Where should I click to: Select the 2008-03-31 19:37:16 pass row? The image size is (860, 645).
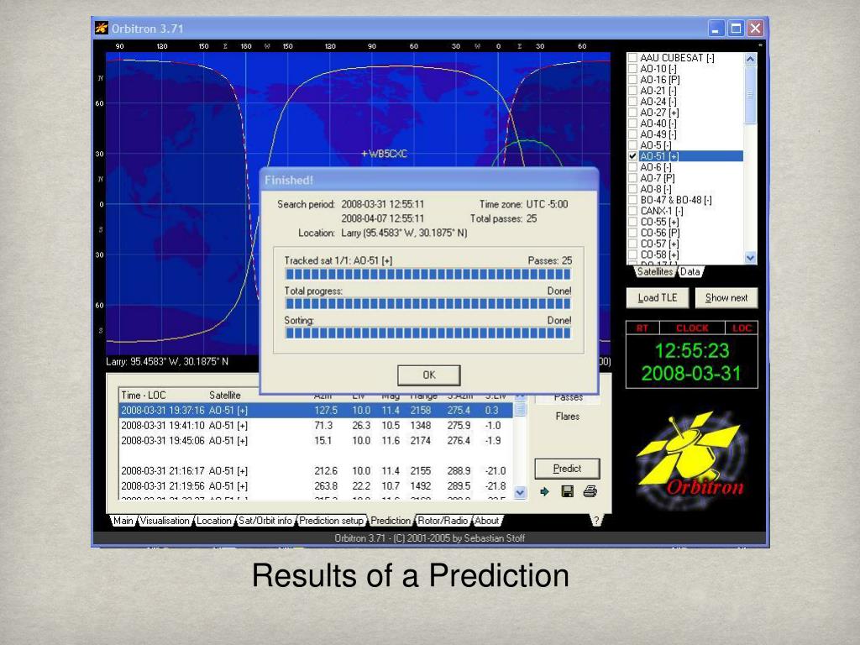tap(316, 410)
